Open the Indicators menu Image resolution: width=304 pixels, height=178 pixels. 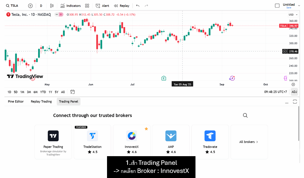tap(70, 6)
